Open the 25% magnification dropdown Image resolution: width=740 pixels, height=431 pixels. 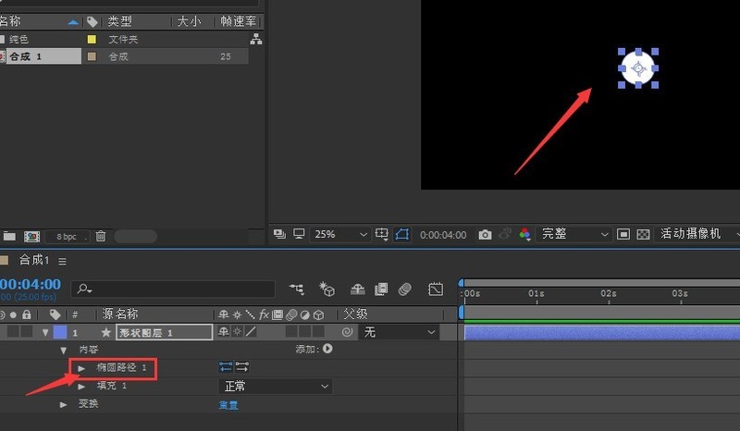pos(339,234)
